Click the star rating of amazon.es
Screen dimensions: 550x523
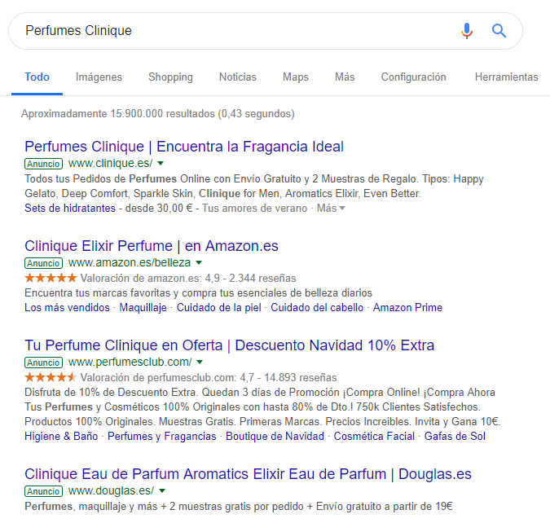click(x=51, y=278)
